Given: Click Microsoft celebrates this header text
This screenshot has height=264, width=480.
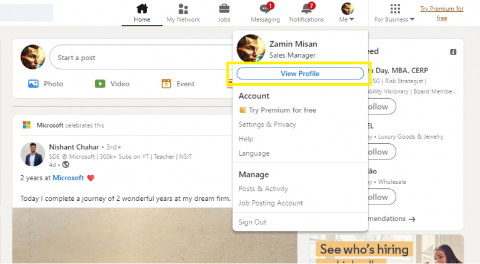Looking at the screenshot, I should (71, 125).
